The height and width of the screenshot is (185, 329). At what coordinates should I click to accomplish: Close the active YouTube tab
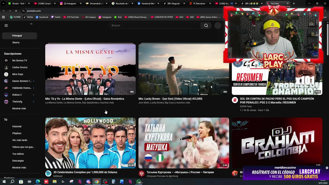click(x=288, y=4)
